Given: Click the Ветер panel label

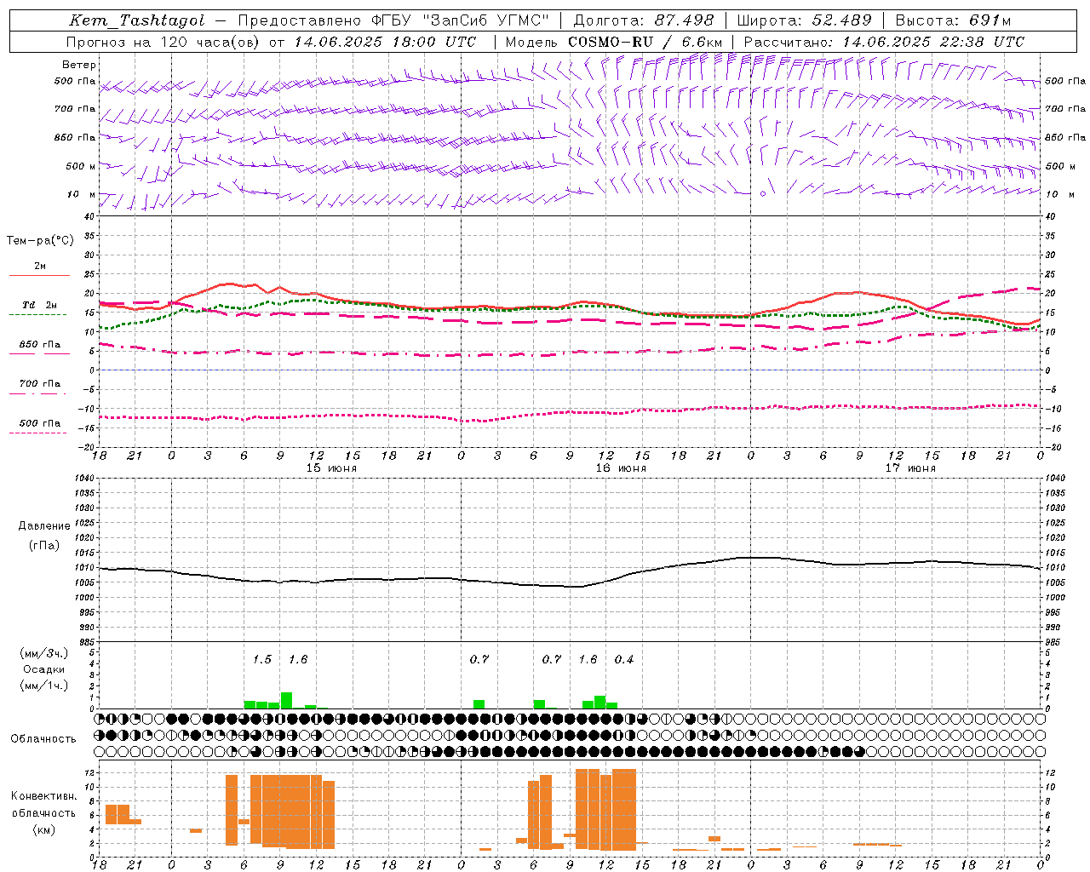Looking at the screenshot, I should coord(79,65).
